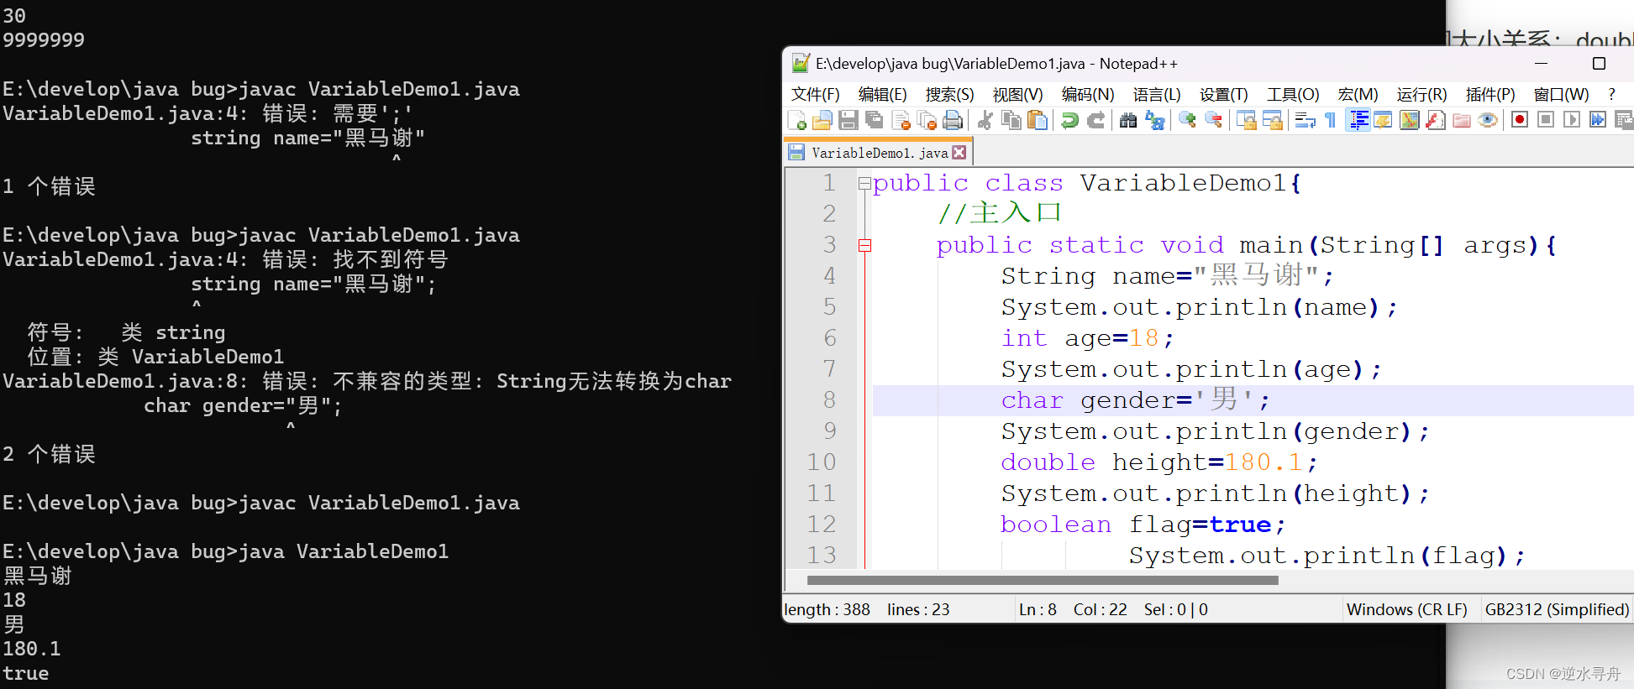Screen dimensions: 1634x689
Task: Open the 运行(R) menu
Action: tap(1421, 94)
